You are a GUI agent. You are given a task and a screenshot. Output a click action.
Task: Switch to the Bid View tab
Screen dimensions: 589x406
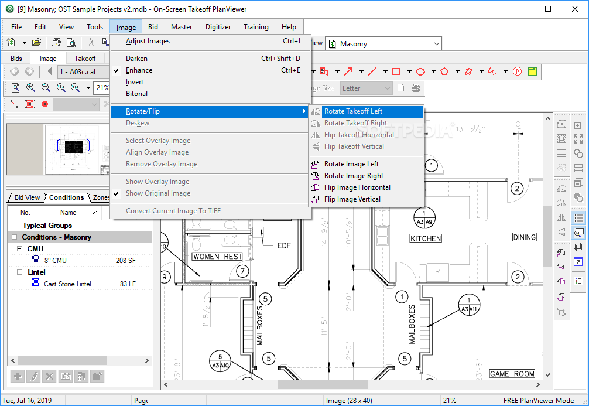[27, 197]
